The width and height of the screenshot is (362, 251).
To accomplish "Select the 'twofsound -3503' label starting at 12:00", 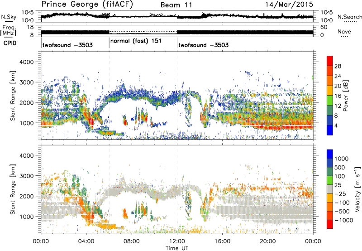I will click(203, 45).
